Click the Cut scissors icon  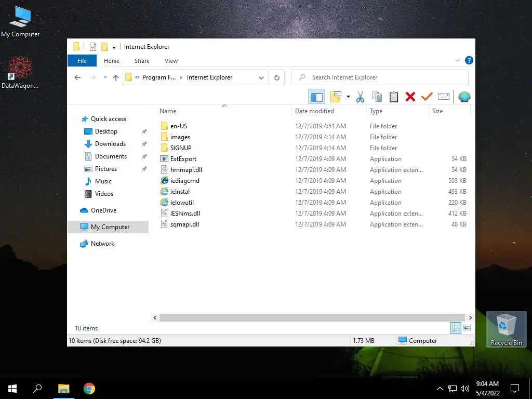tap(360, 97)
